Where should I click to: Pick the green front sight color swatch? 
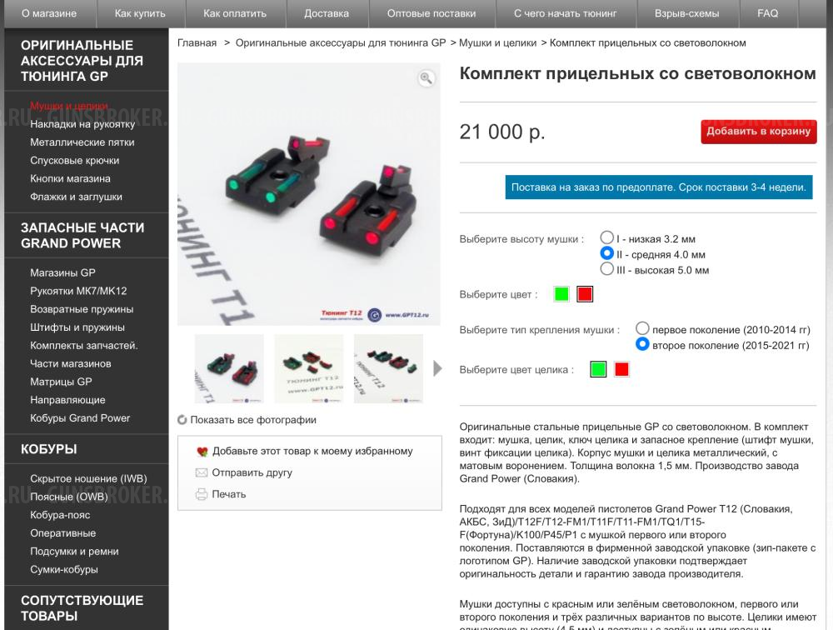tap(561, 294)
